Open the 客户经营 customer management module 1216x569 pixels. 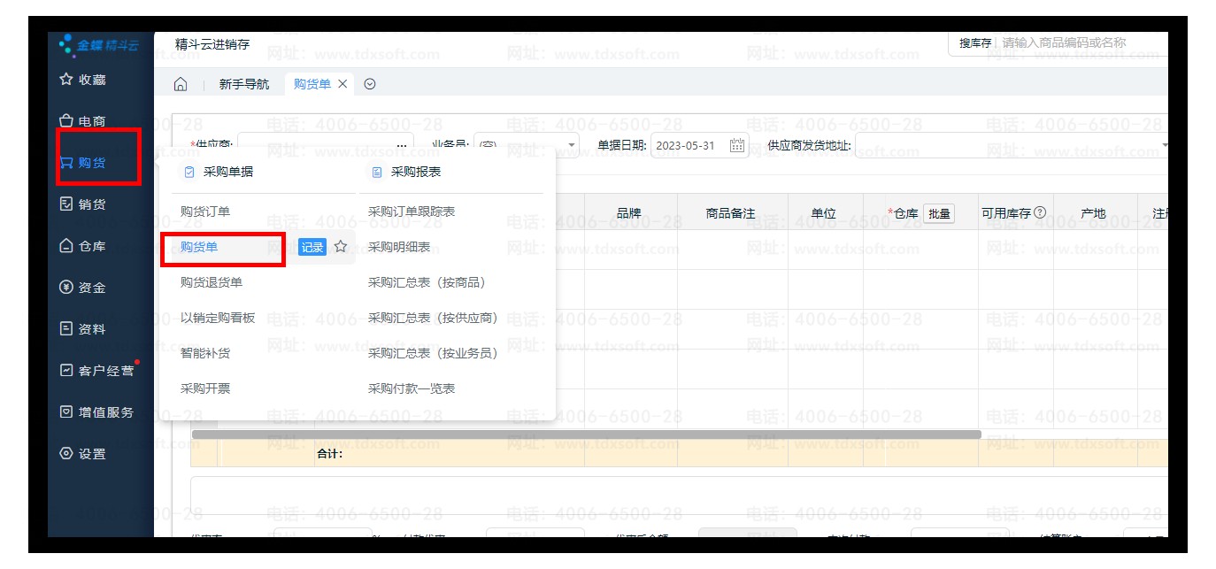click(x=97, y=371)
